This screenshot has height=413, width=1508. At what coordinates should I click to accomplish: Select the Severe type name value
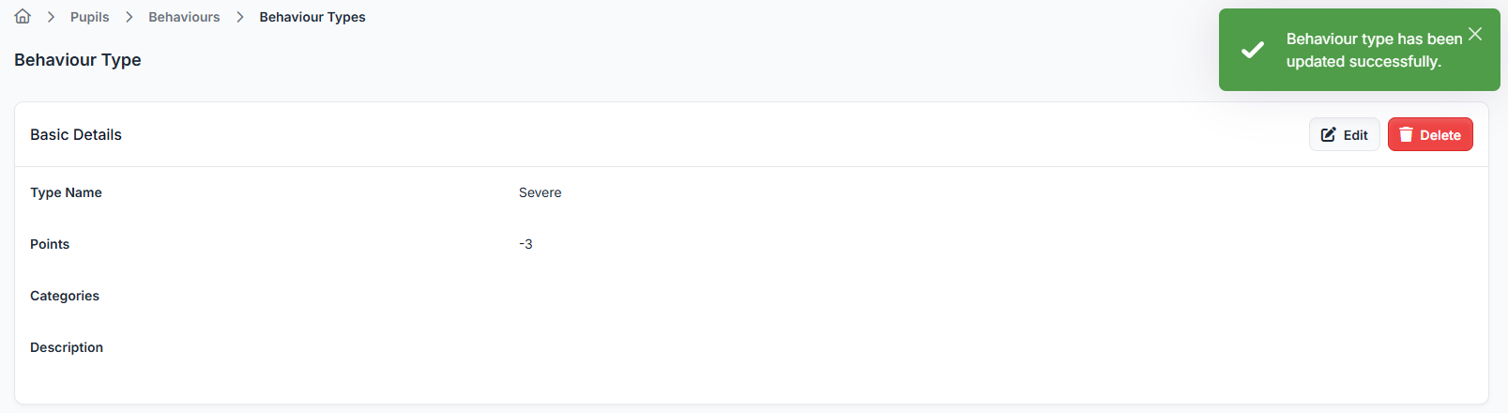(541, 192)
